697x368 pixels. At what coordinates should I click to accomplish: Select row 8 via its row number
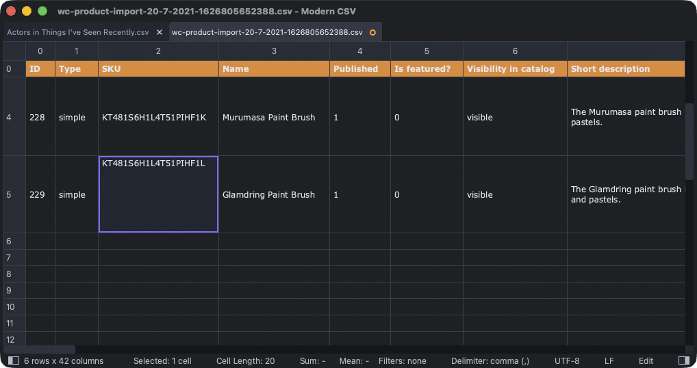pos(14,274)
